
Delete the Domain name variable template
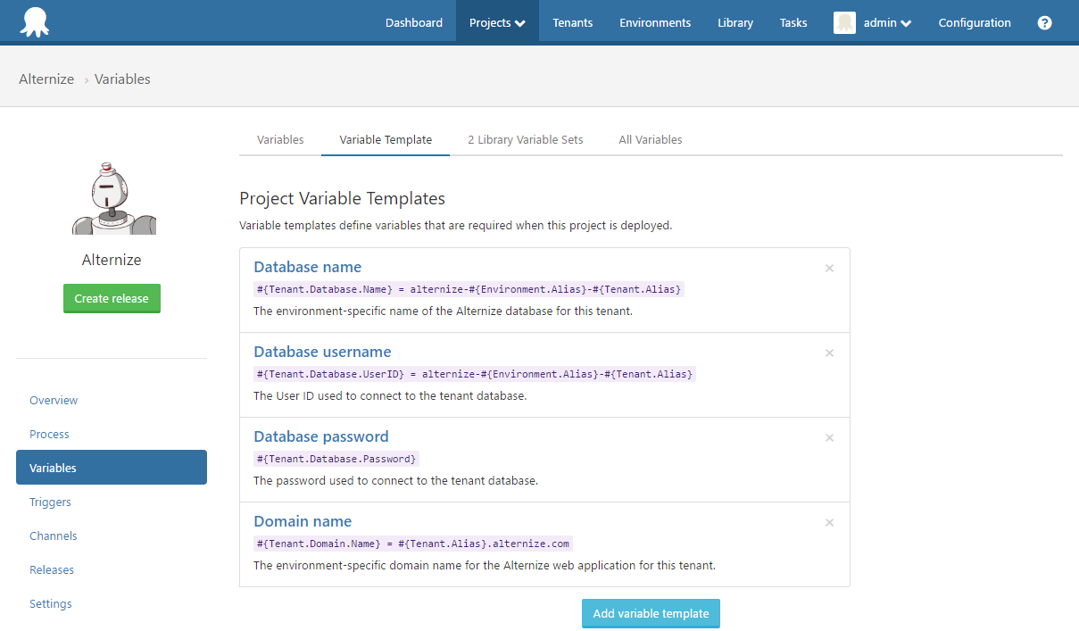(829, 522)
